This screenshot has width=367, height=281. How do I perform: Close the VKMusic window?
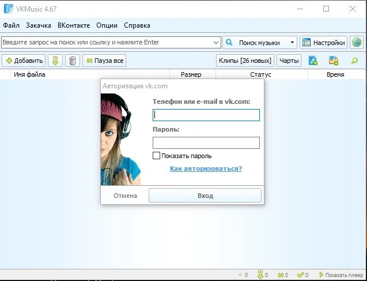click(x=353, y=9)
